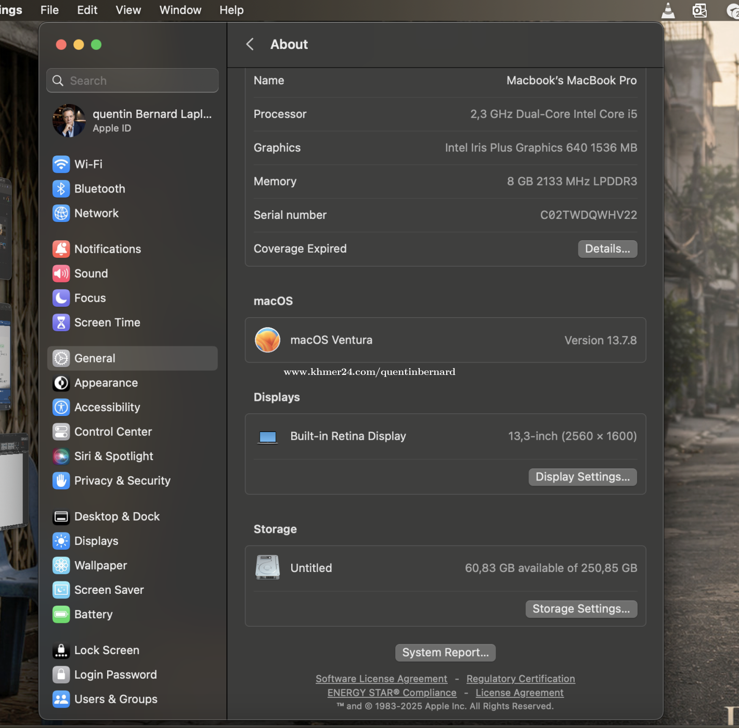Click the Macbook's MacBook Pro name value
Image resolution: width=739 pixels, height=728 pixels.
pyautogui.click(x=572, y=81)
